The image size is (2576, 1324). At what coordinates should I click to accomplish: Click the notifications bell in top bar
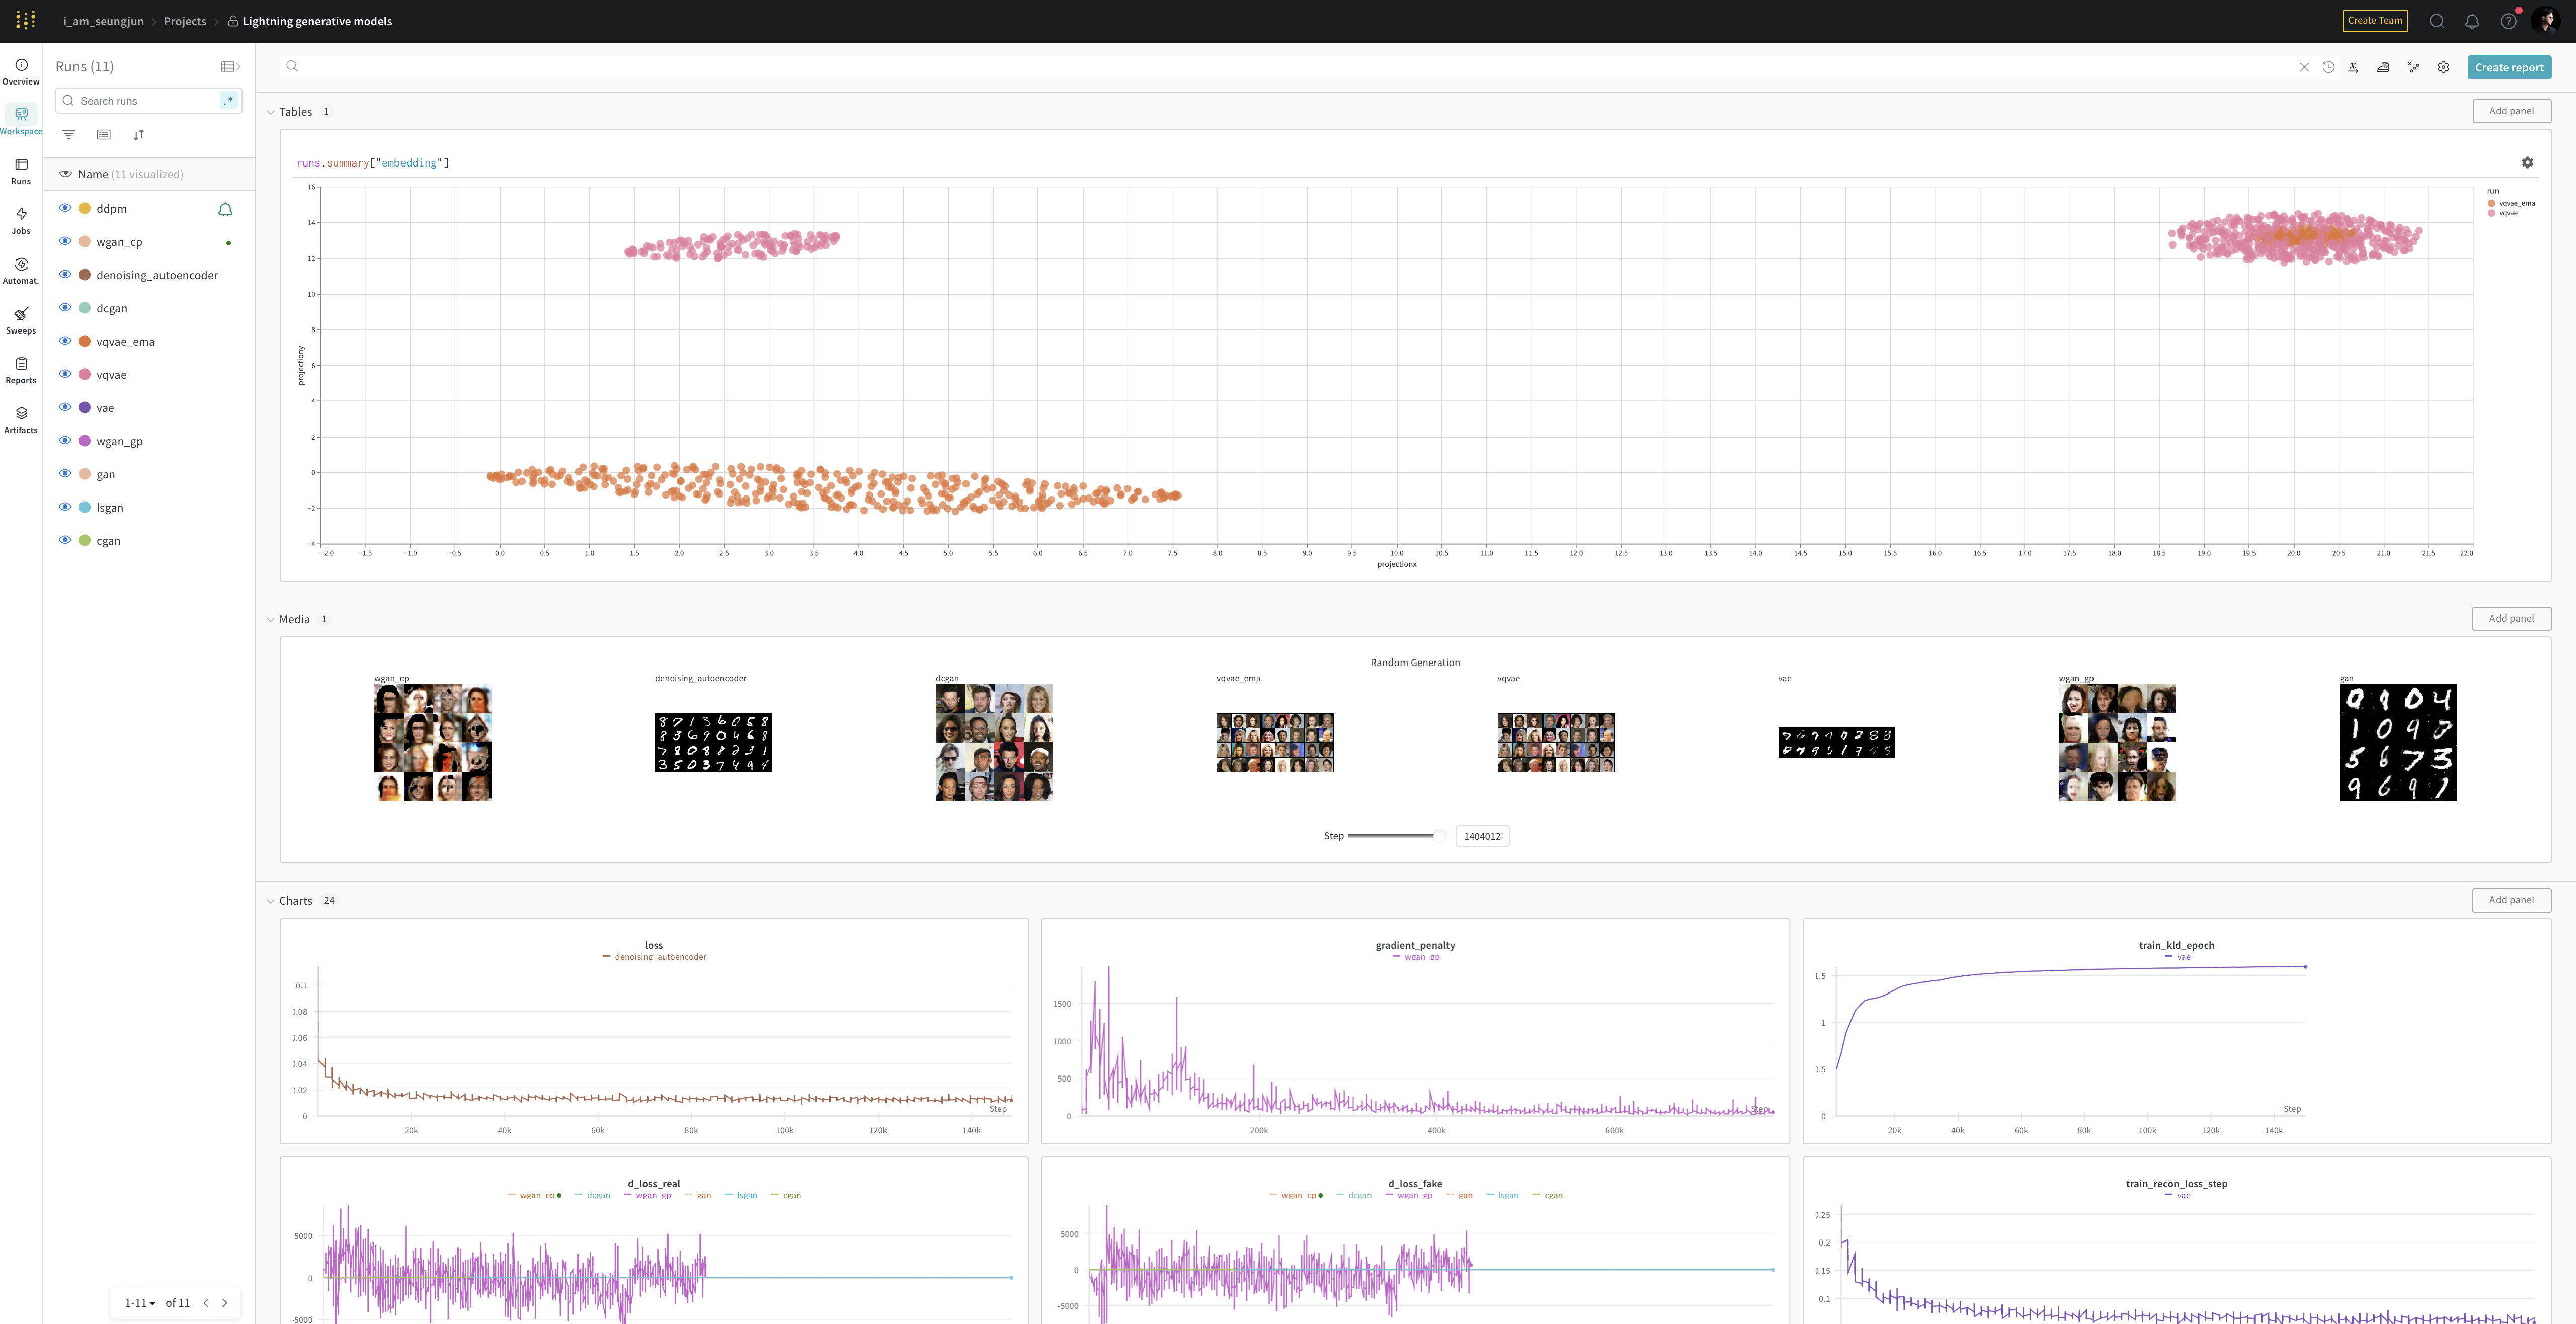coord(2472,21)
